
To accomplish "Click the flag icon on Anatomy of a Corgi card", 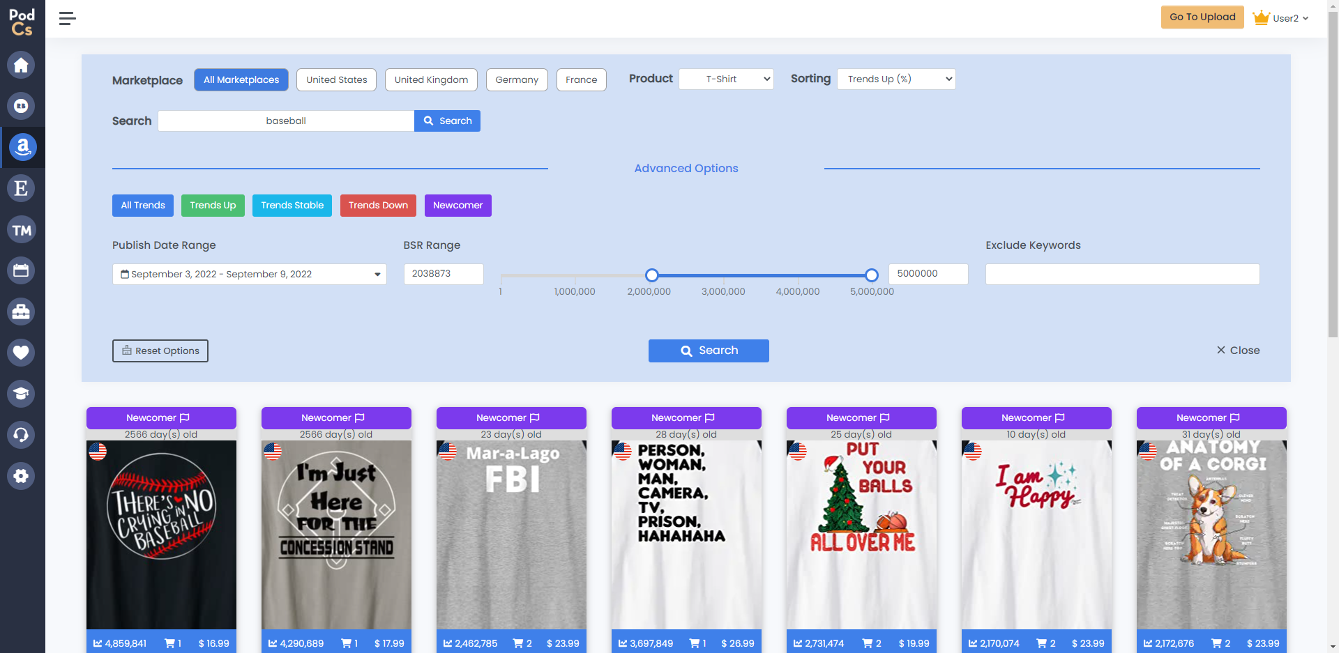I will click(x=1235, y=418).
